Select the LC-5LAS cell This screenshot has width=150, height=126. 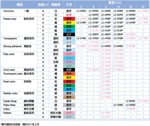(118, 58)
